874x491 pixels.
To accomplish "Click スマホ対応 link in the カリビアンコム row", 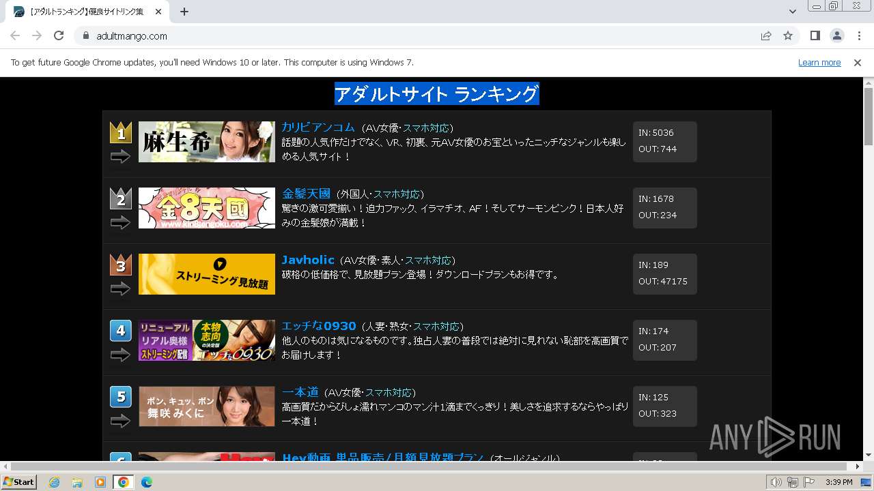I will click(426, 128).
